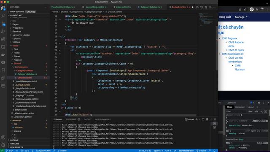Close the terminal panel
This screenshot has height=152, width=270.
[x=215, y=119]
